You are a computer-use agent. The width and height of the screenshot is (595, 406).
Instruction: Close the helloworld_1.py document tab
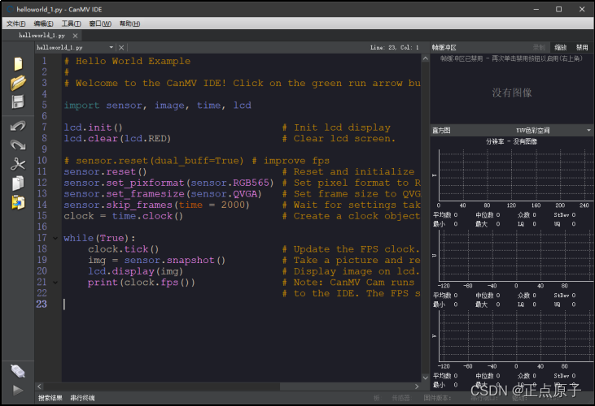point(75,36)
